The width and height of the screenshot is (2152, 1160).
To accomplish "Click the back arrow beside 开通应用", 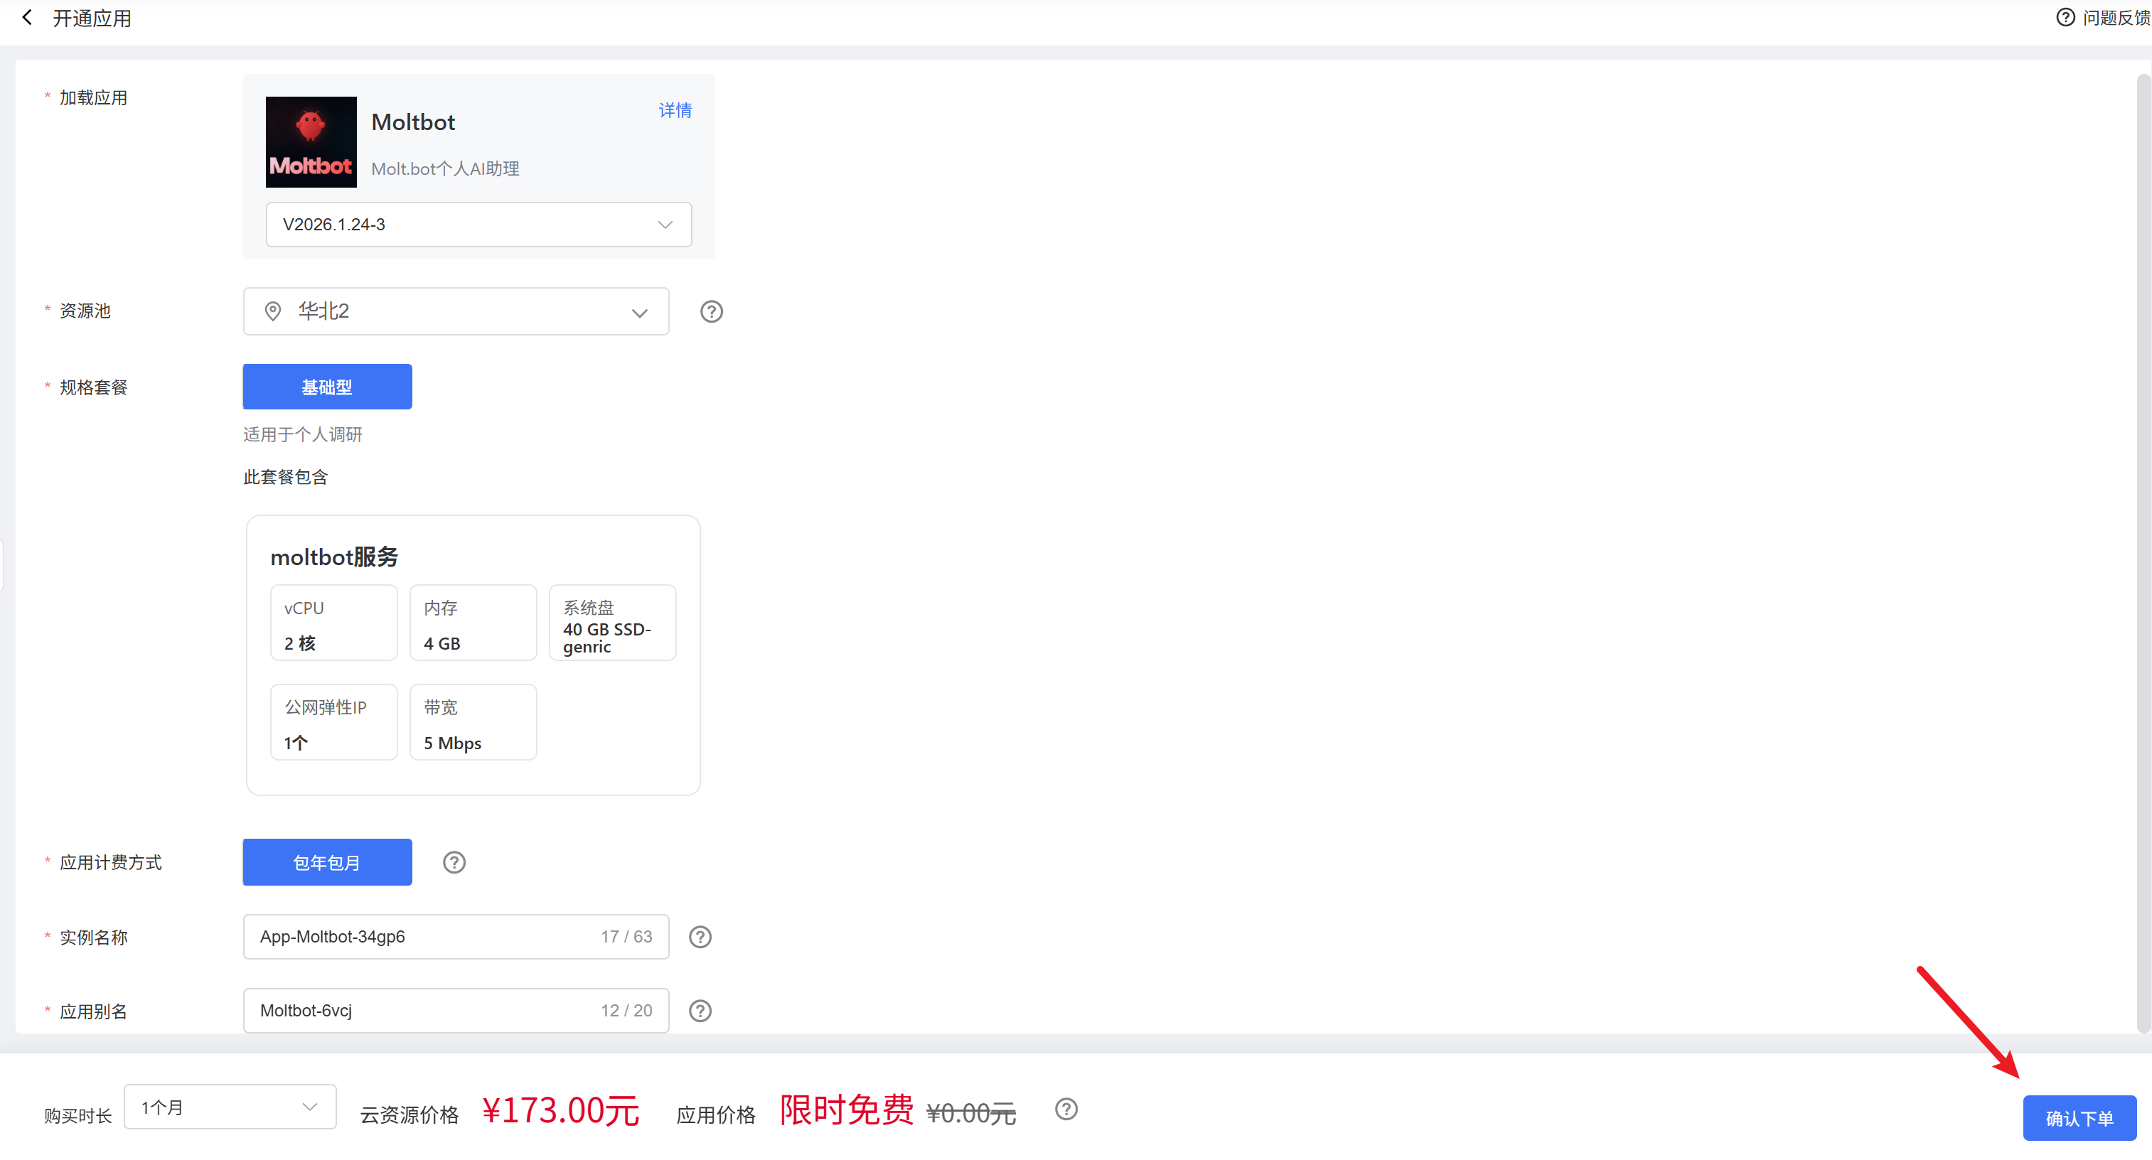I will coord(27,18).
